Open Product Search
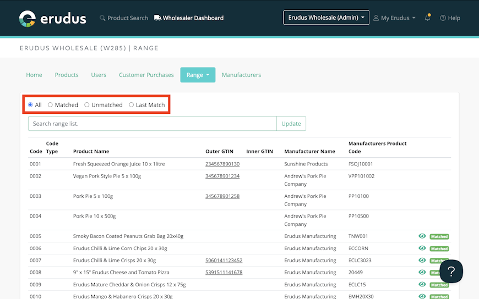 [x=124, y=18]
